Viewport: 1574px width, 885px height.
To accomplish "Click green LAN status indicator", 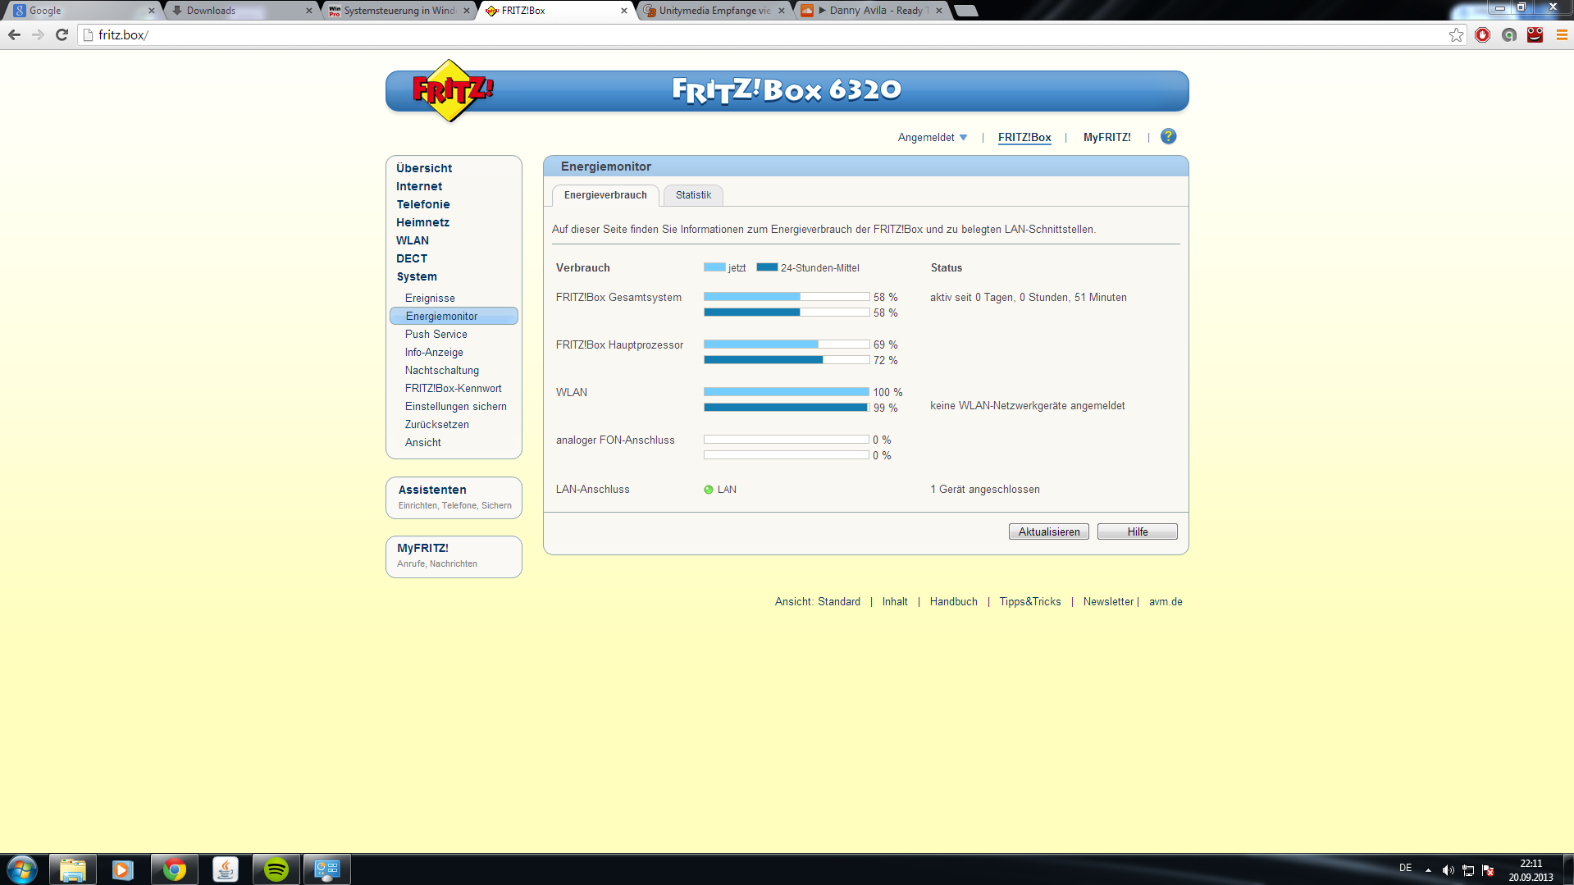I will [709, 490].
